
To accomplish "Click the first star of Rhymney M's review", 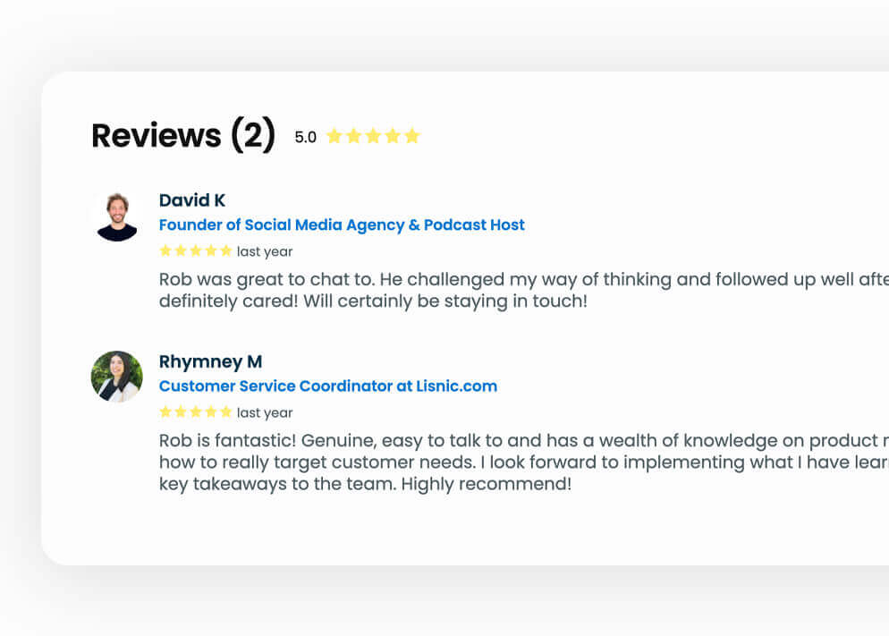I will click(165, 412).
